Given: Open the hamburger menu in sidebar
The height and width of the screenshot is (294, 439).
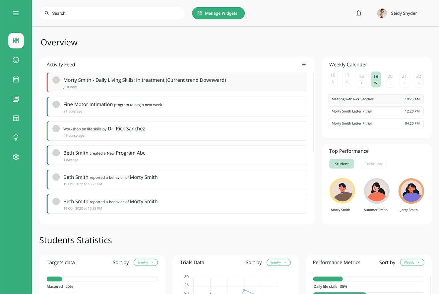Looking at the screenshot, I should [x=16, y=13].
